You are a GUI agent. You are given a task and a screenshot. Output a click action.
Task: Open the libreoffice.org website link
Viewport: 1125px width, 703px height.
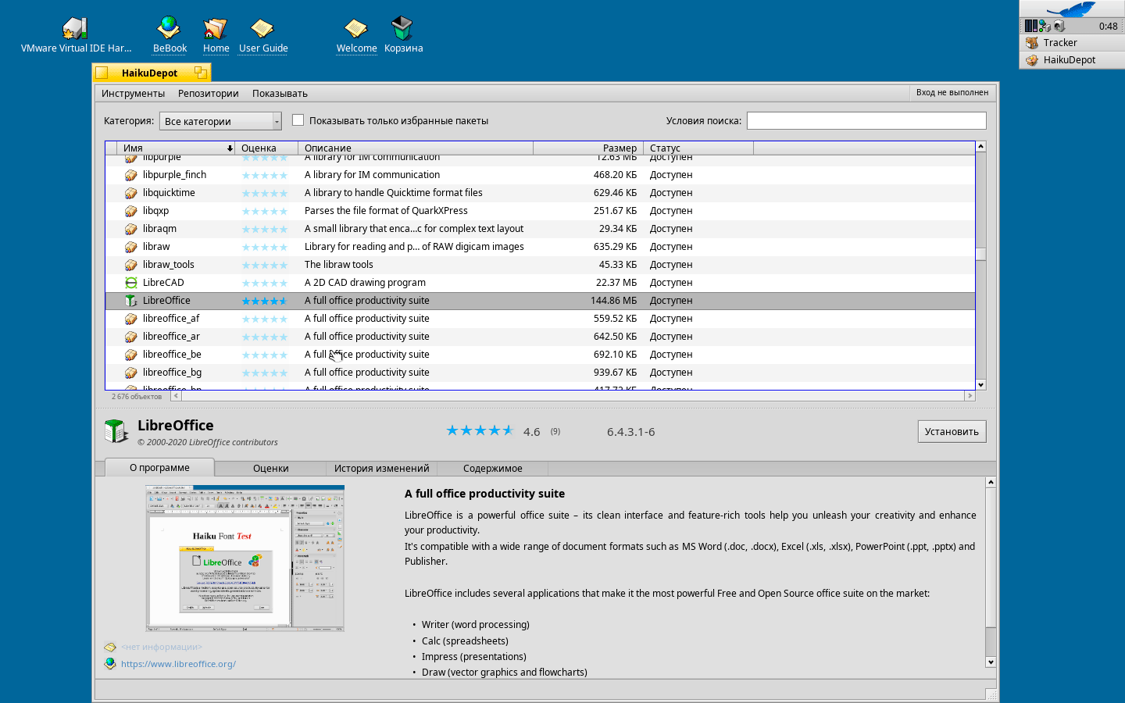pos(178,664)
